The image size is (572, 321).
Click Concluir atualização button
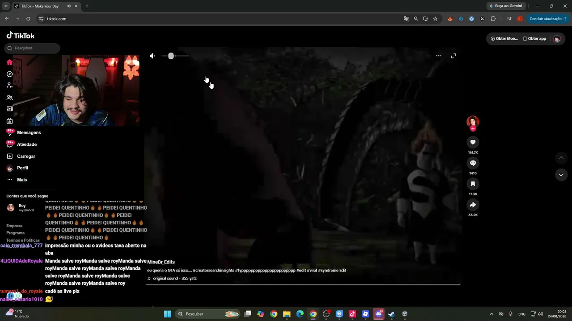548,19
